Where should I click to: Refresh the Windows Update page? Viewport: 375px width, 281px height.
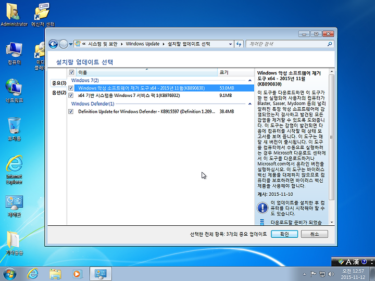pos(239,44)
